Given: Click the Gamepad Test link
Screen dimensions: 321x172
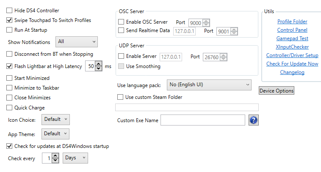Looking at the screenshot, I should pos(292,38).
